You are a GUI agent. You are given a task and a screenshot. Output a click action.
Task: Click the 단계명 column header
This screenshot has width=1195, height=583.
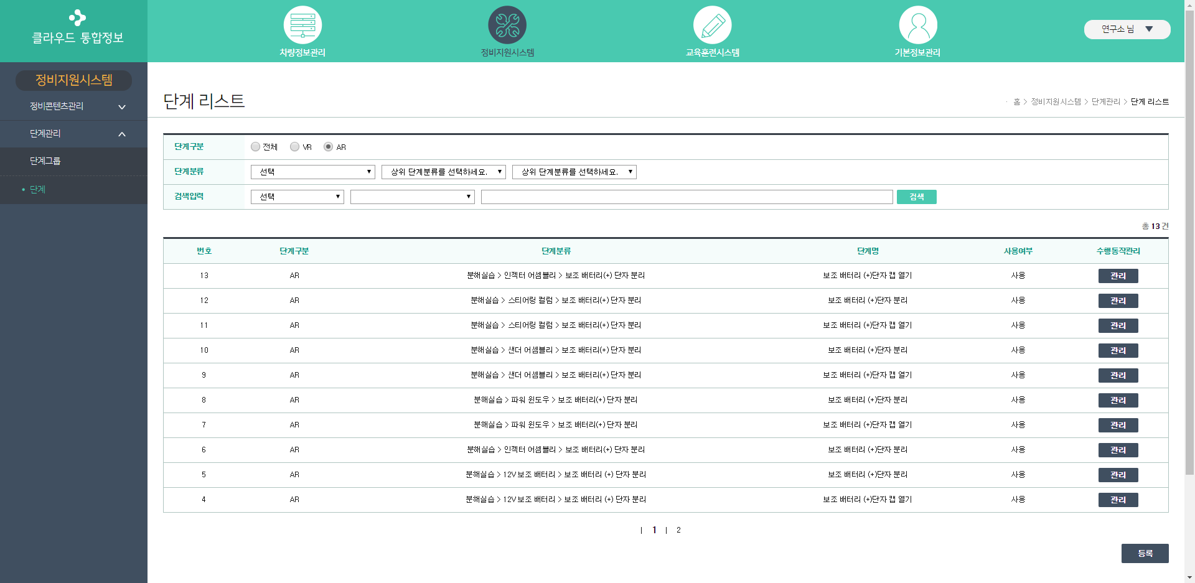868,251
